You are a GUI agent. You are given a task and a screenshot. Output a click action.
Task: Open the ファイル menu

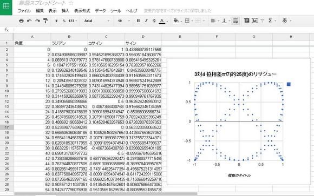point(24,11)
